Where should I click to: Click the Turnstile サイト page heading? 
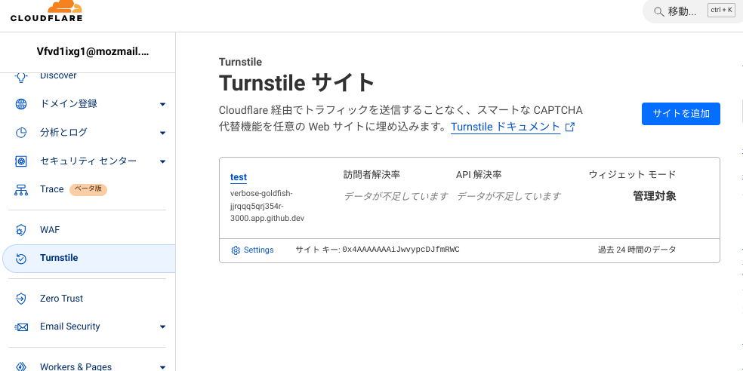(297, 83)
